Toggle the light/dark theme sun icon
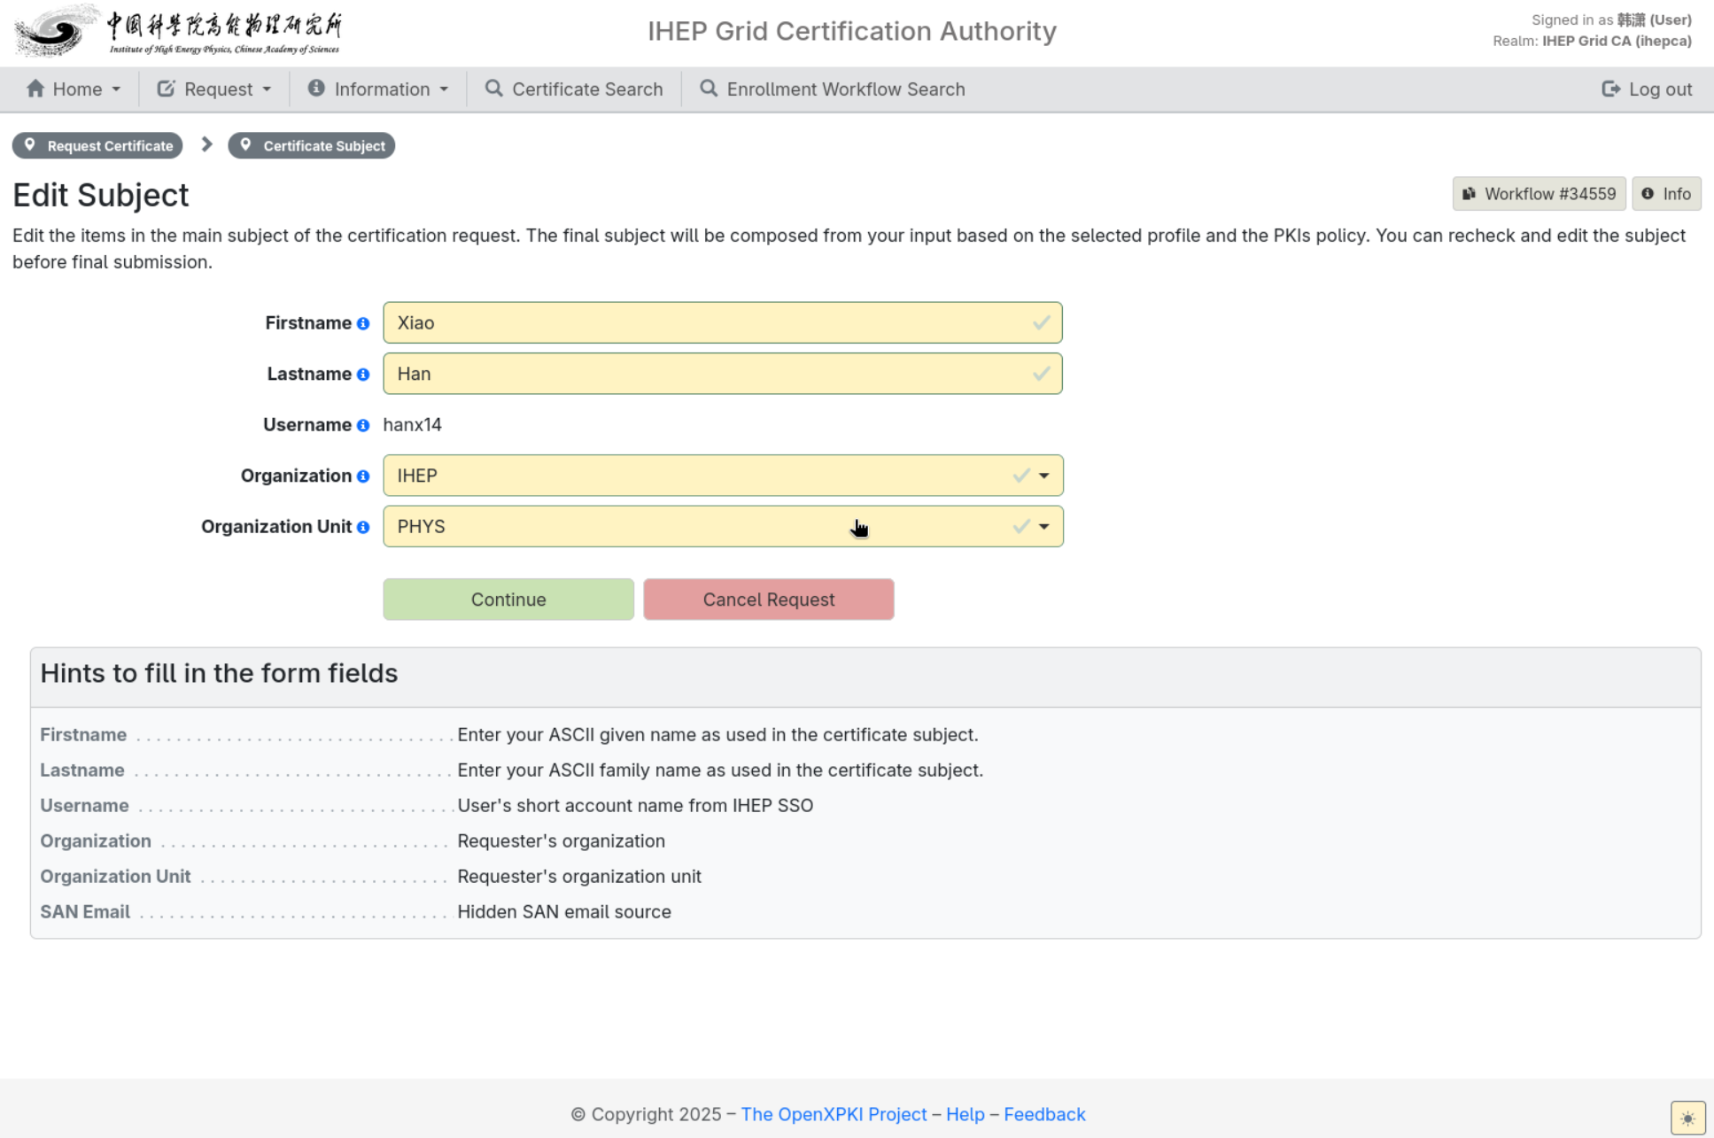The height and width of the screenshot is (1138, 1714). 1687,1118
